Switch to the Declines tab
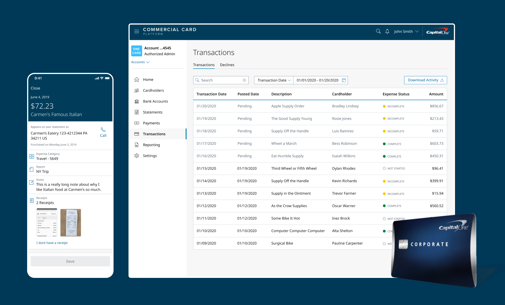 click(x=227, y=65)
